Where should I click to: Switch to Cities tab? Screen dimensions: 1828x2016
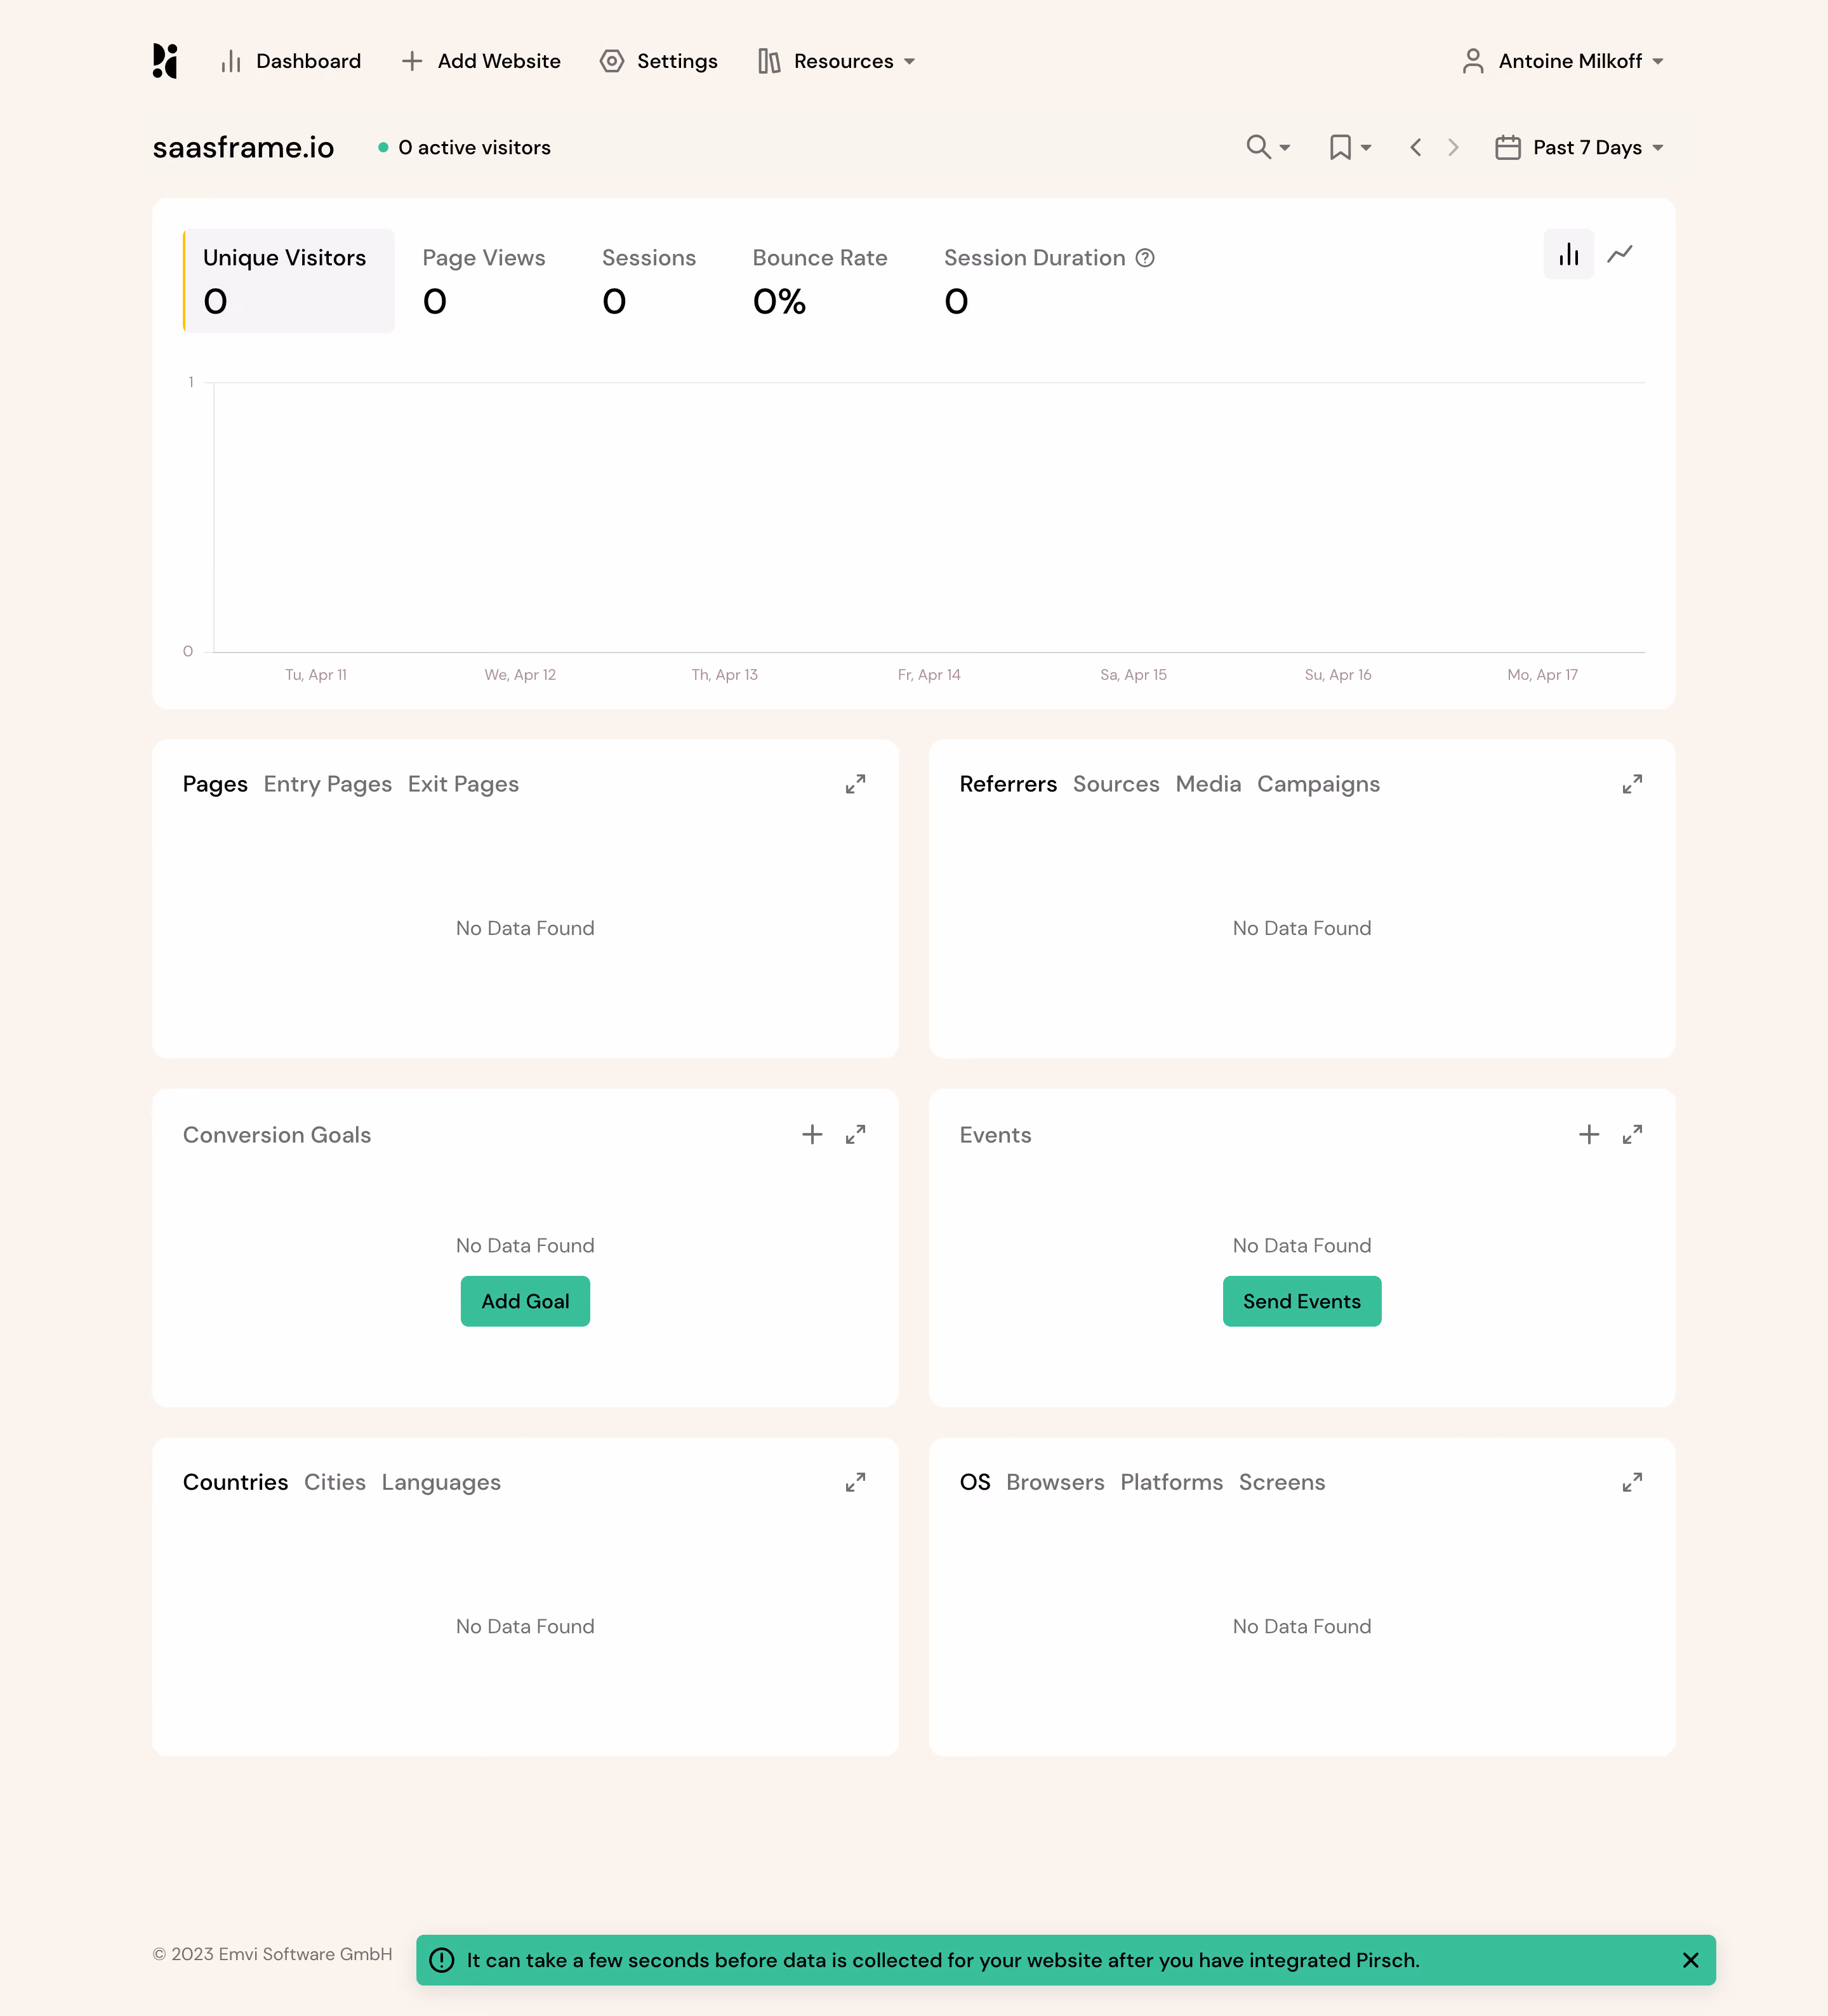pos(335,1482)
